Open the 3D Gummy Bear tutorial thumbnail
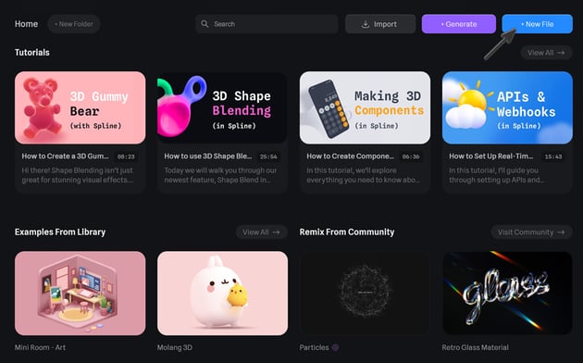This screenshot has height=363, width=583. 81,107
